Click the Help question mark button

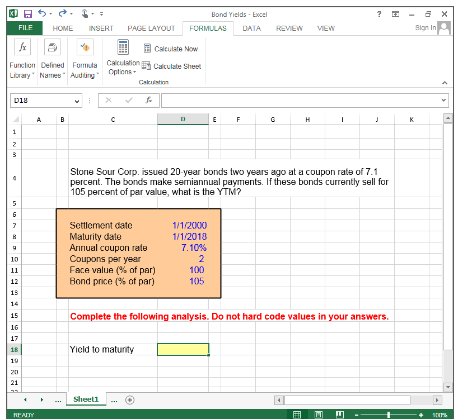click(x=379, y=14)
